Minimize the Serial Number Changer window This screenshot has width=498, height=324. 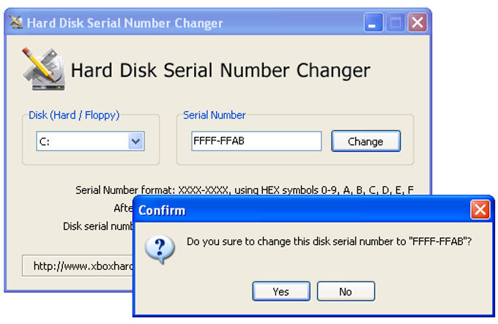pyautogui.click(x=373, y=23)
